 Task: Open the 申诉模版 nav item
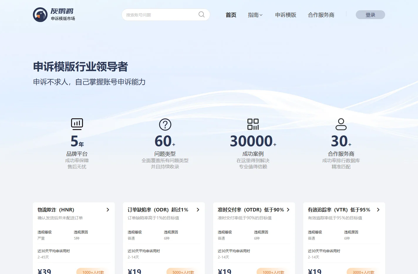coord(286,15)
